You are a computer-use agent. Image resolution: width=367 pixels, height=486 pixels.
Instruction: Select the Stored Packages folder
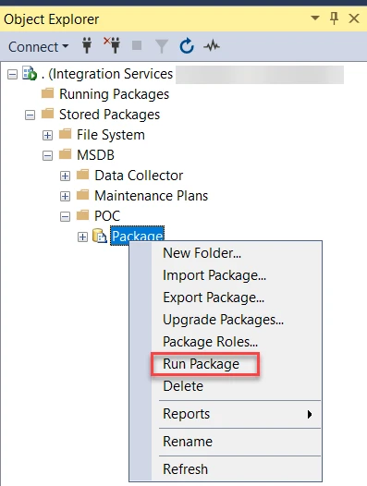[109, 115]
